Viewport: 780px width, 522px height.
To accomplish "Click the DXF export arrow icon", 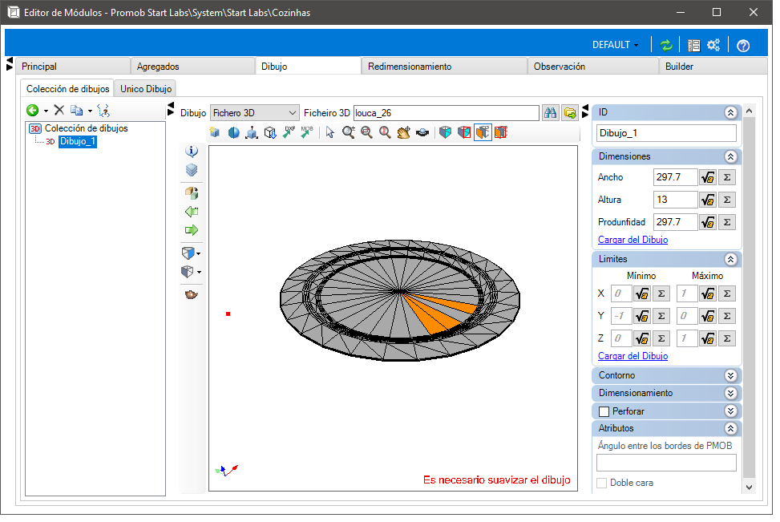I will pyautogui.click(x=289, y=132).
